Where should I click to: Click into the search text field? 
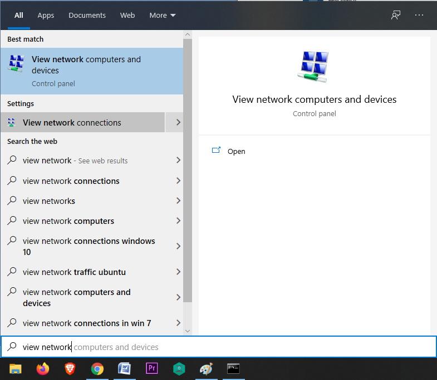point(218,347)
